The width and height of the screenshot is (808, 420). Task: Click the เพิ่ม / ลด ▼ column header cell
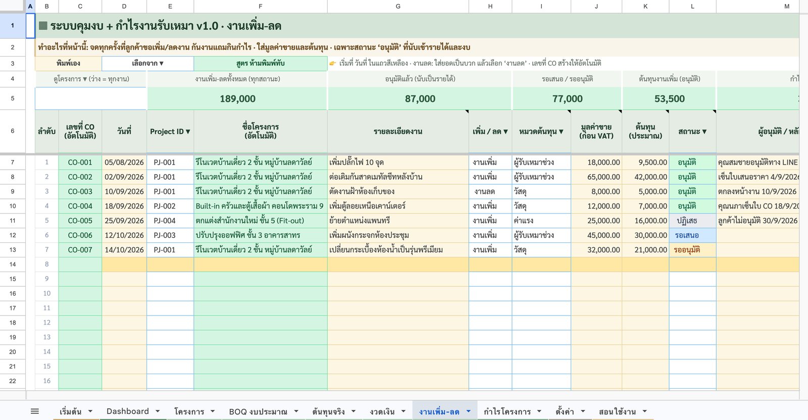[490, 131]
